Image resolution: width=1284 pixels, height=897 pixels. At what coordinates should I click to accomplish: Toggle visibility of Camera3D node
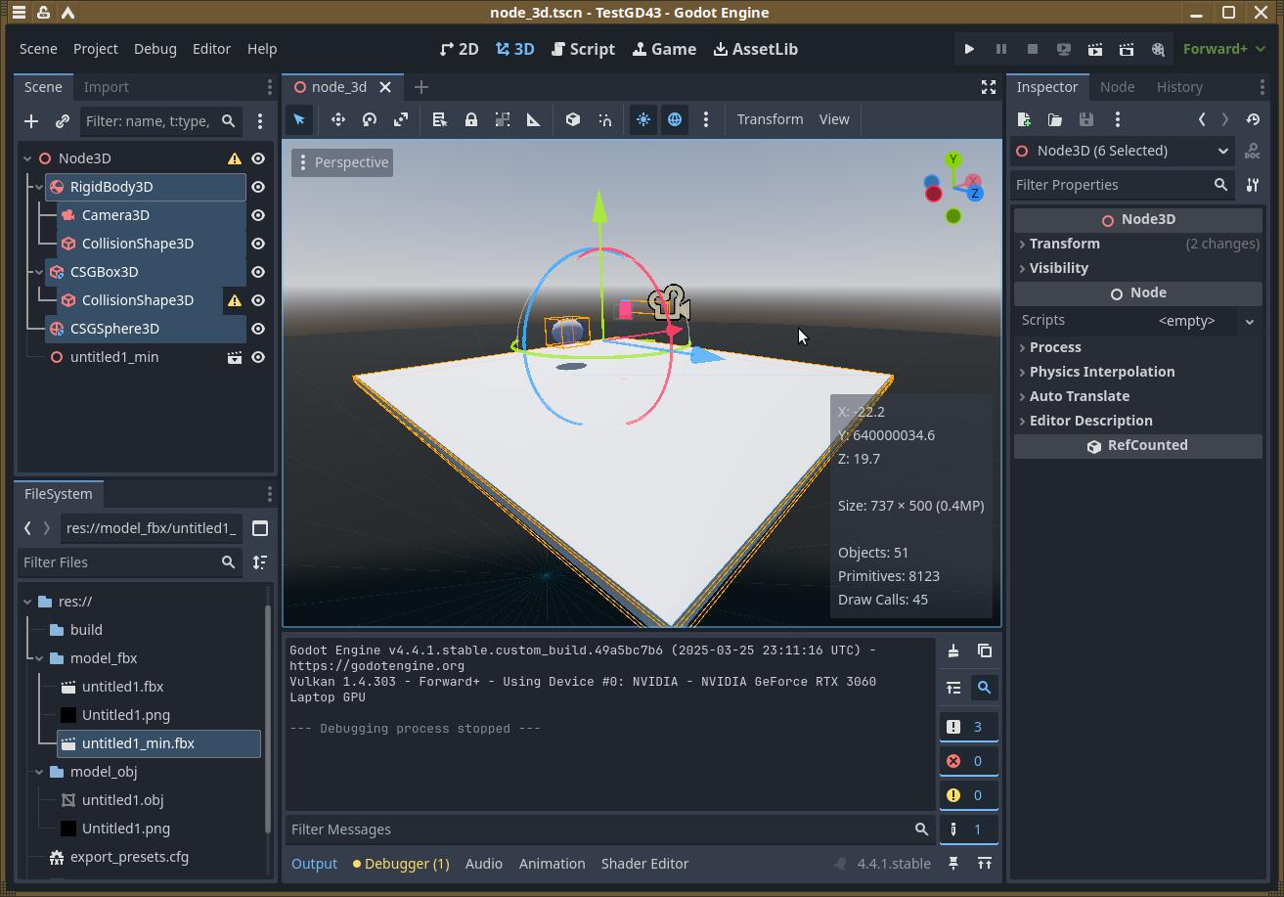point(258,215)
